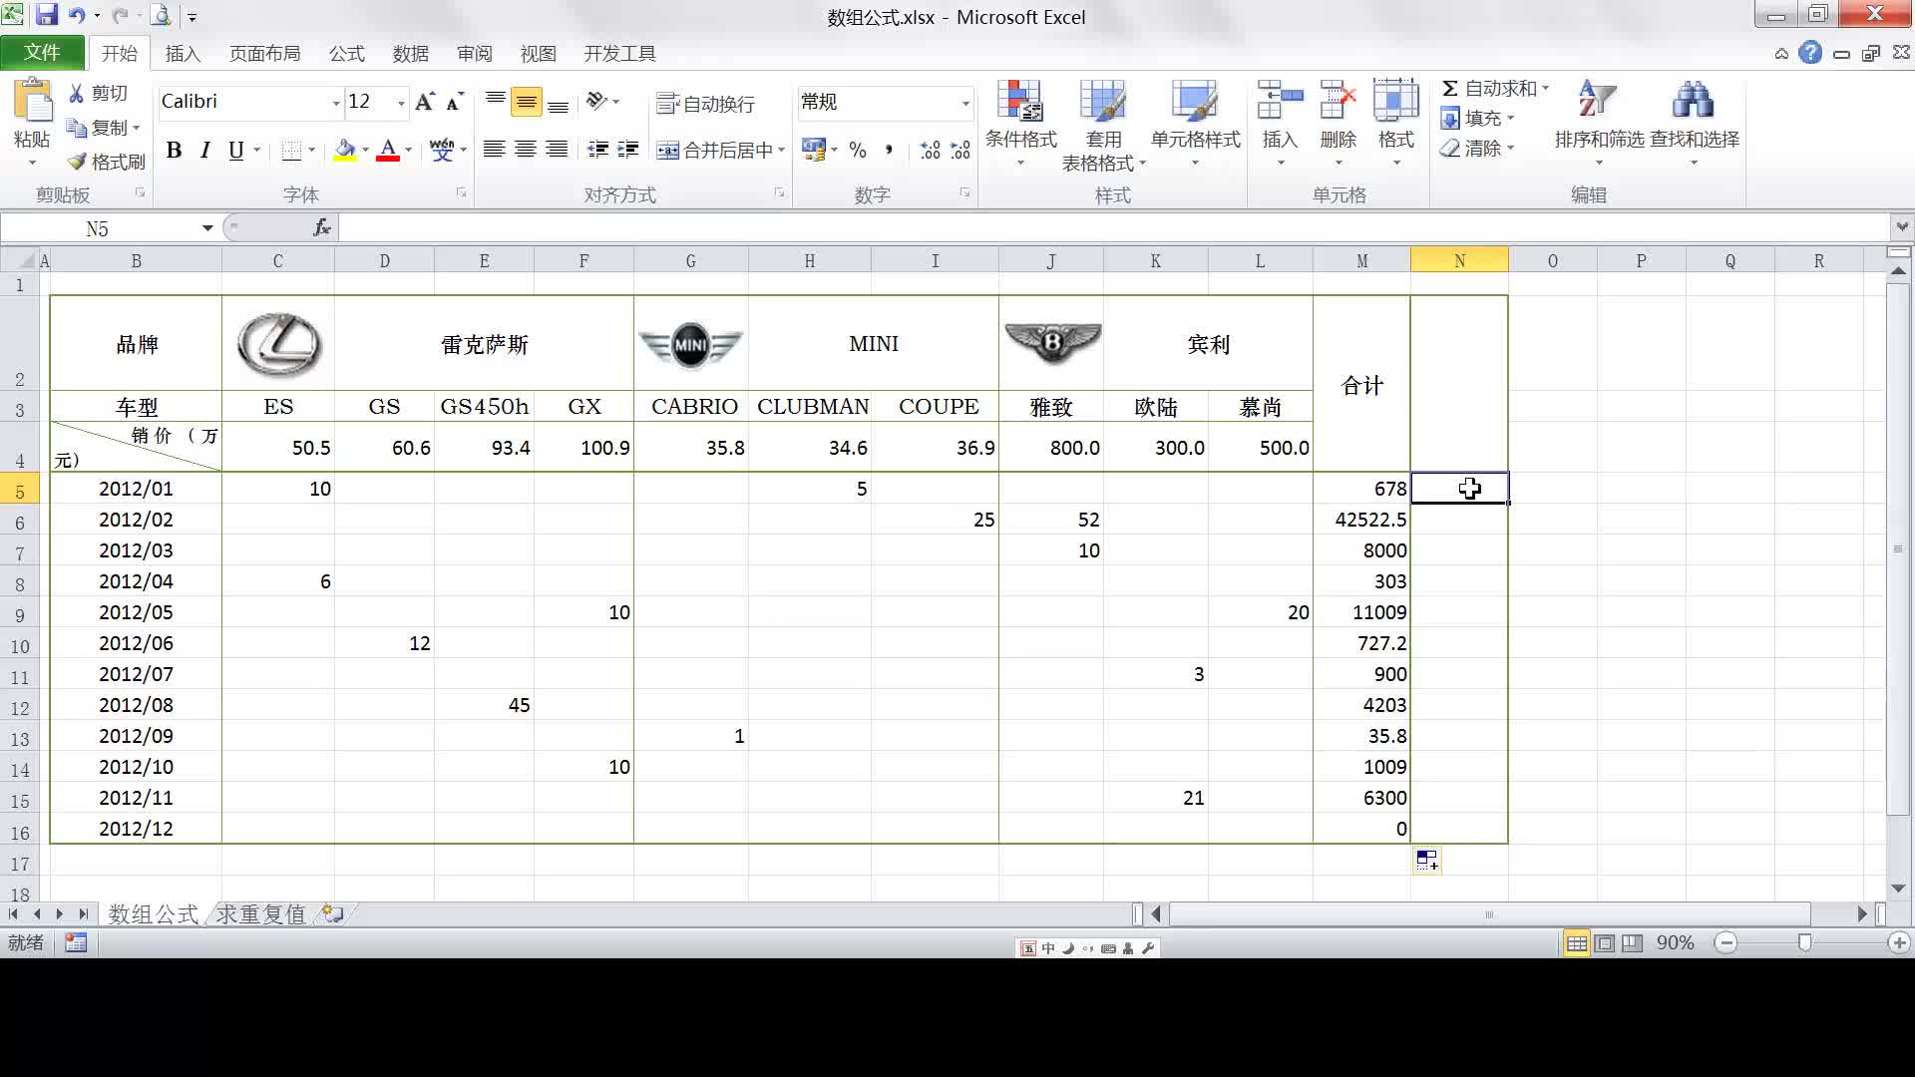Select the 格式刷 (Format Painter) tool

(105, 161)
